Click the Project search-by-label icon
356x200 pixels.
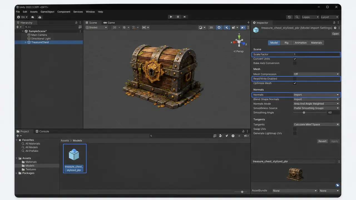[x=221, y=136]
